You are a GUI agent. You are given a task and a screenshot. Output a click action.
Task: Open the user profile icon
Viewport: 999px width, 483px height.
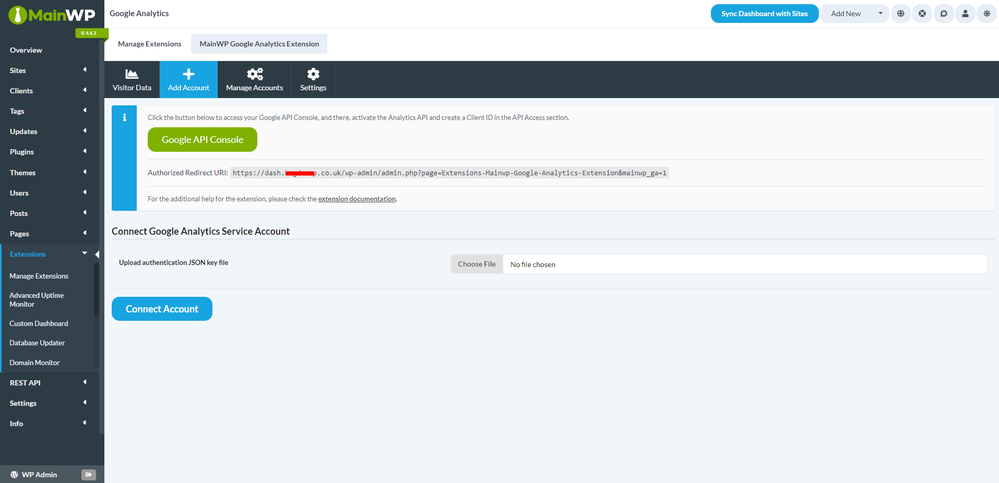(x=965, y=14)
